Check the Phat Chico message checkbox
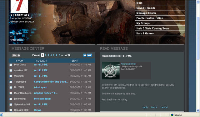 pos(11,65)
